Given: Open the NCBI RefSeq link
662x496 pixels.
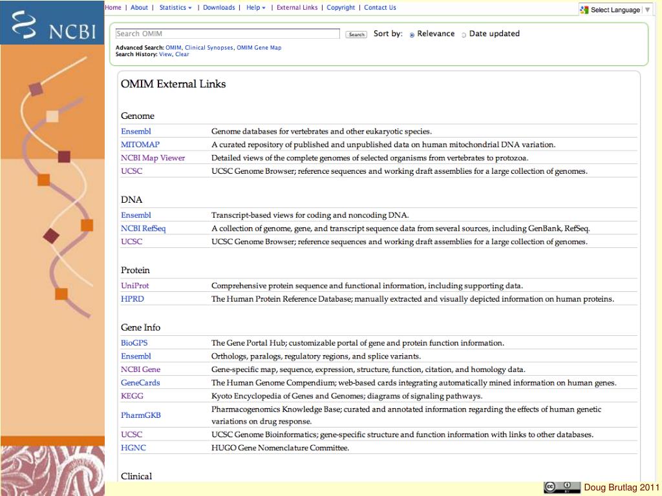Looking at the screenshot, I should (x=143, y=229).
